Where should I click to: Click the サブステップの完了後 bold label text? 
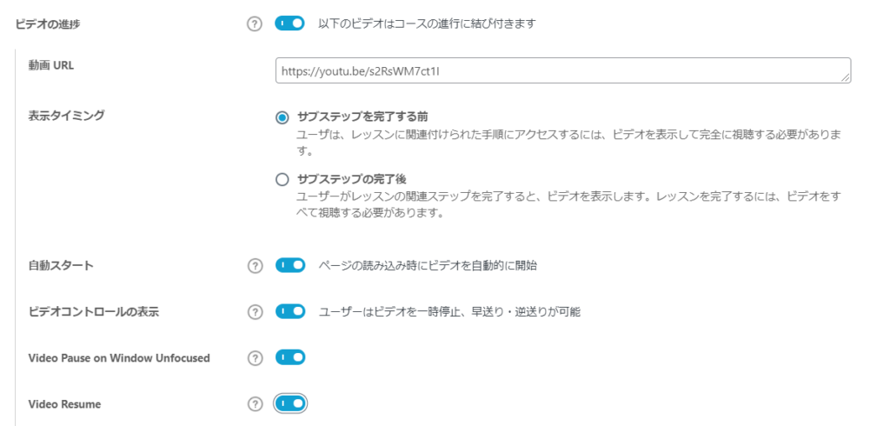[352, 179]
